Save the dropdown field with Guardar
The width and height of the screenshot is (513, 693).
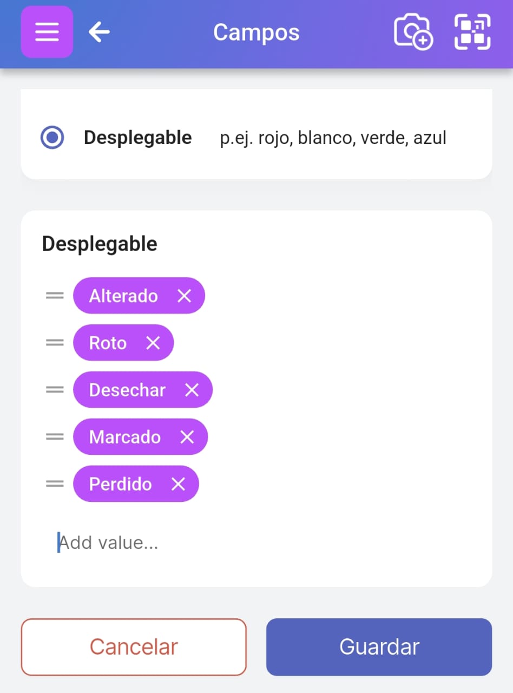click(378, 646)
